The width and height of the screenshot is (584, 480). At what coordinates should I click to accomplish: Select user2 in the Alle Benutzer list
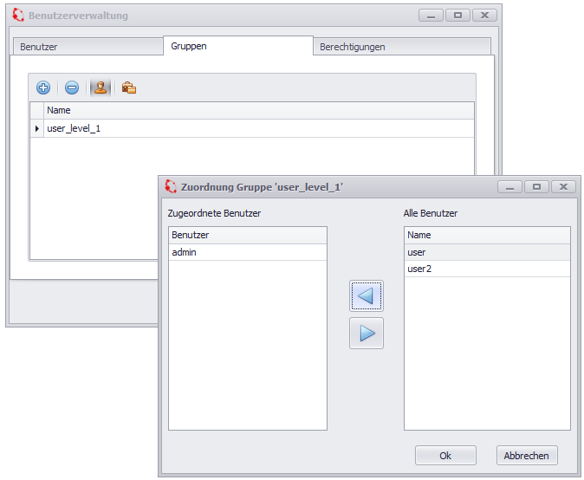[486, 269]
